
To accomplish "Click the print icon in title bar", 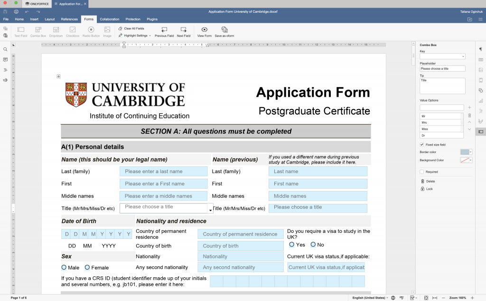I will [x=16, y=11].
